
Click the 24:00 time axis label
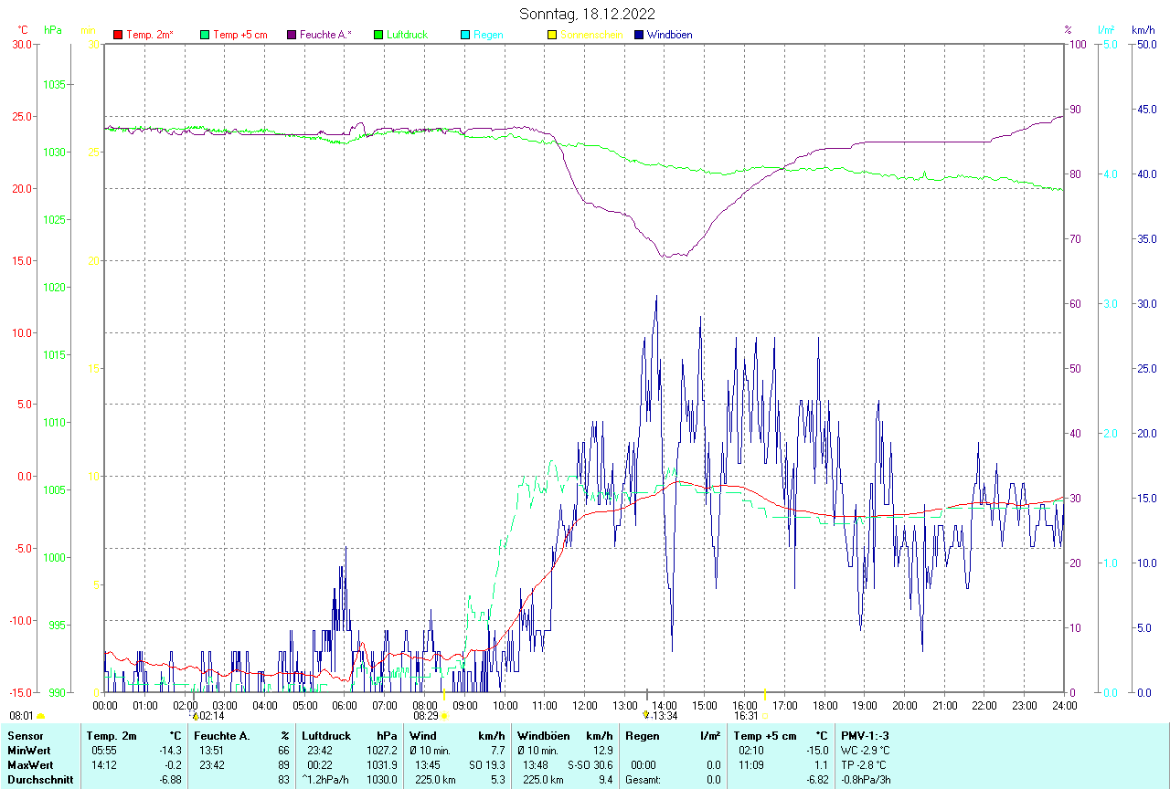pyautogui.click(x=1064, y=705)
